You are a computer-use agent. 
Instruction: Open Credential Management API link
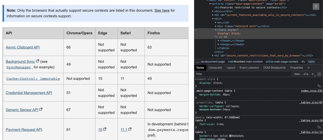click(29, 93)
